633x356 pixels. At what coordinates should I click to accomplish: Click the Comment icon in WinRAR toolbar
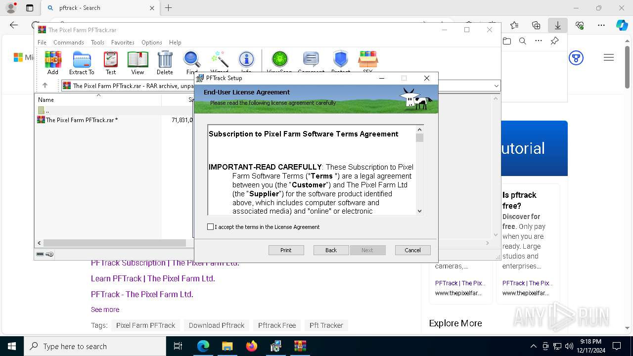[x=311, y=62]
